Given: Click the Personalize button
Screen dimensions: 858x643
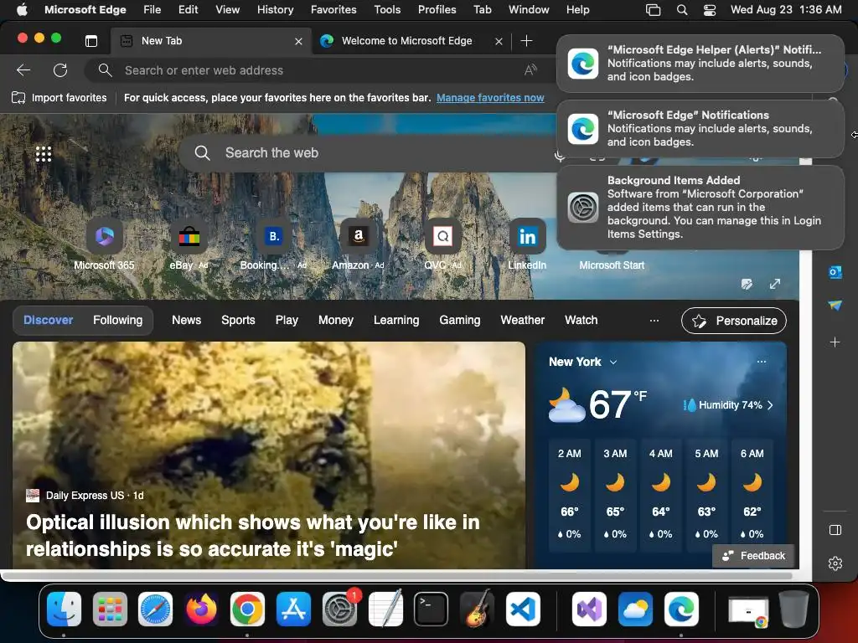Looking at the screenshot, I should [x=734, y=321].
